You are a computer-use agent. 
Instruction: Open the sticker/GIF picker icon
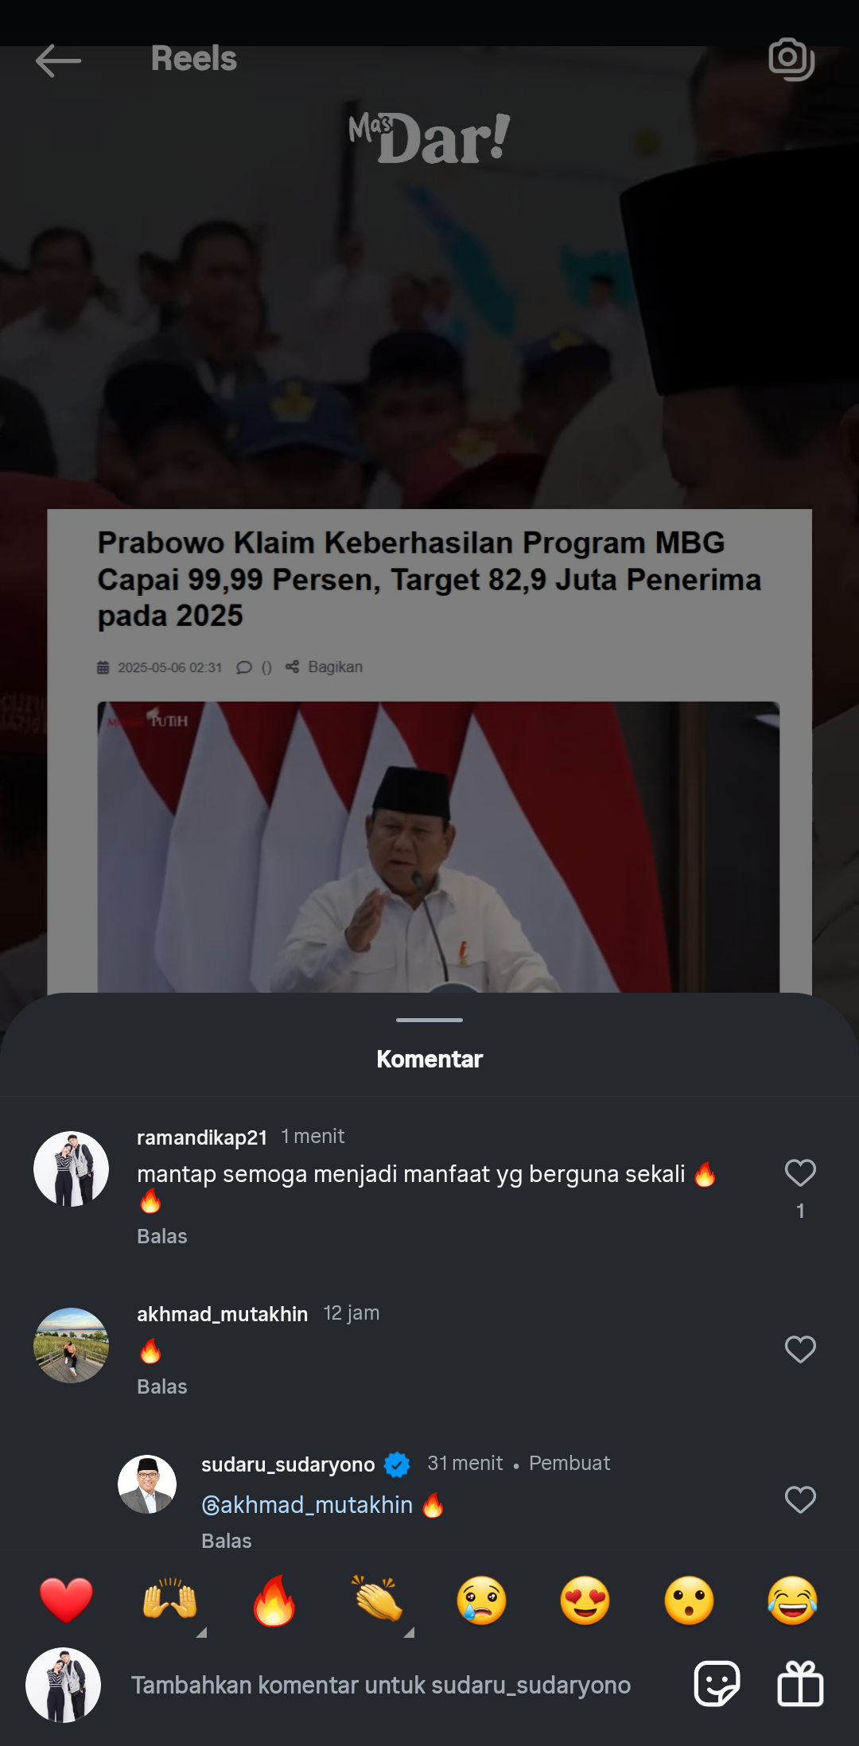(x=717, y=1683)
